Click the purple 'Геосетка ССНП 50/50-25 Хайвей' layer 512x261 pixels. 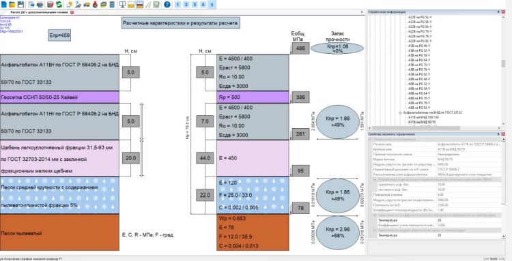(x=59, y=97)
